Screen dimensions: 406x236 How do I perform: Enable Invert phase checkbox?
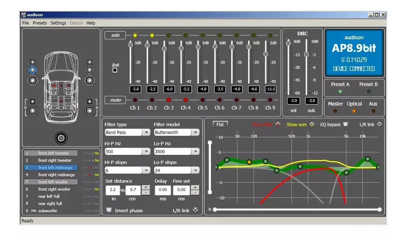pos(109,210)
